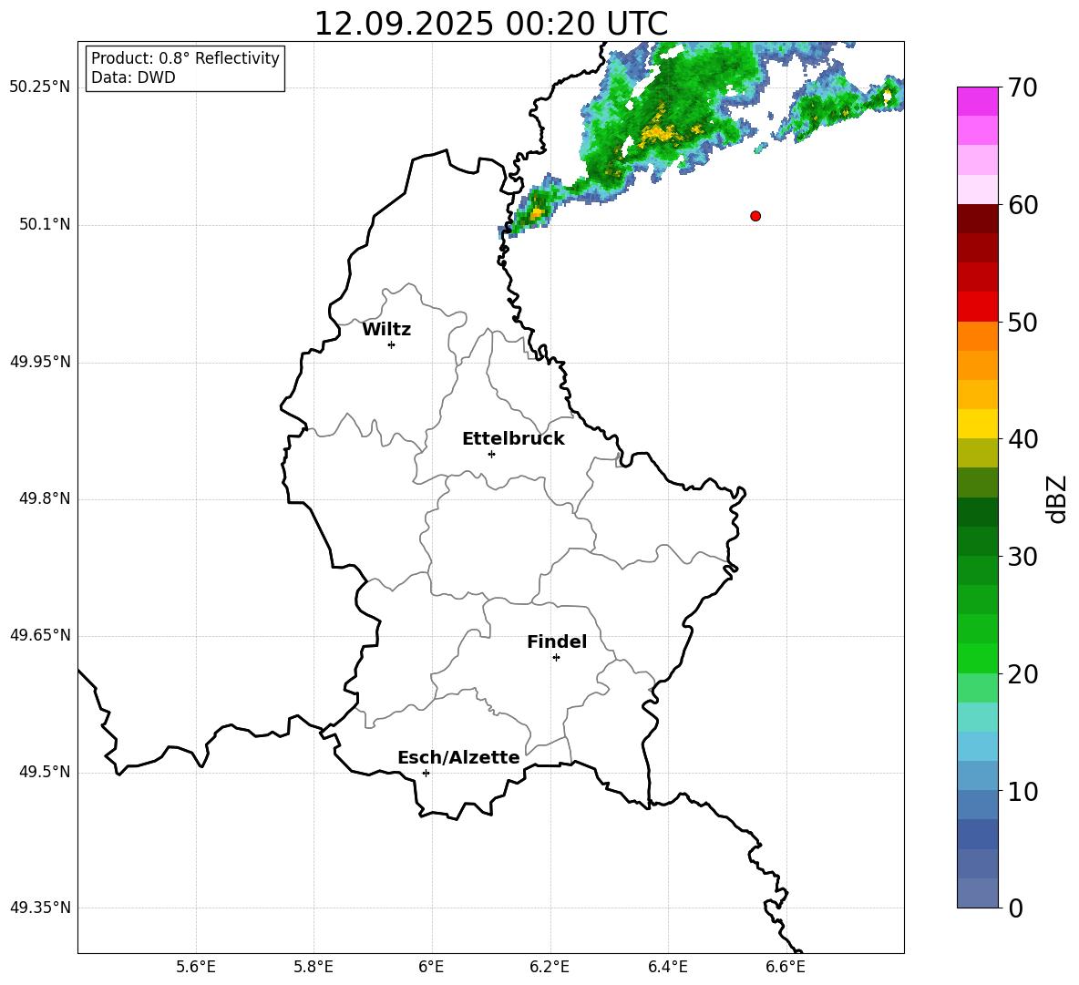Viewport: 1079px width, 985px height.
Task: Click the 60 tick on colorbar
Action: coord(1022,205)
